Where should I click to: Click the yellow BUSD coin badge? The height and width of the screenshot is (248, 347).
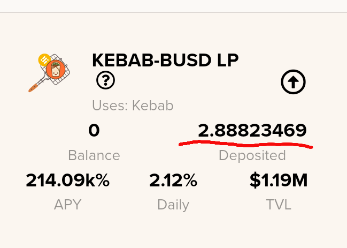pyautogui.click(x=44, y=59)
